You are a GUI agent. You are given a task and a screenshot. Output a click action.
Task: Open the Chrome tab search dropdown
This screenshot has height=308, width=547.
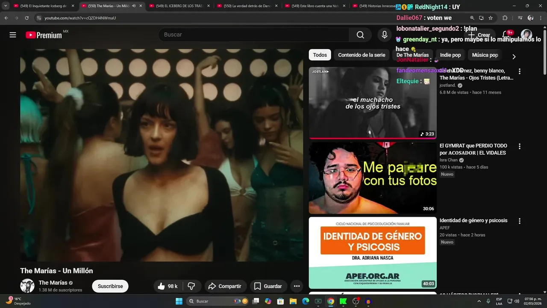coord(6,6)
